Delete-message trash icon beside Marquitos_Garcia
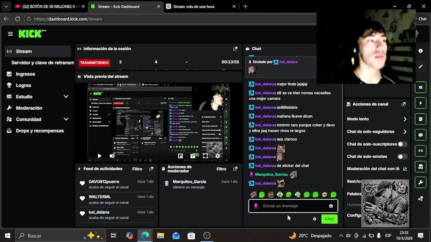Viewport: 431px width, 242px height. 166,183
